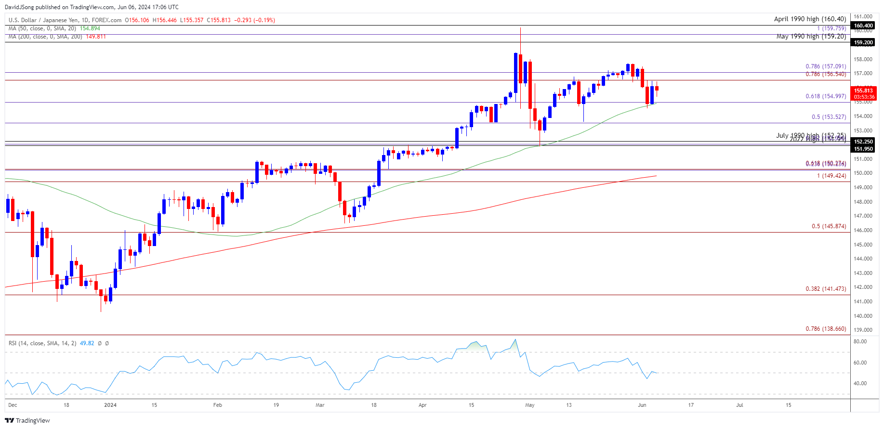Click the low price L155.357
The image size is (884, 429).
tap(192, 20)
